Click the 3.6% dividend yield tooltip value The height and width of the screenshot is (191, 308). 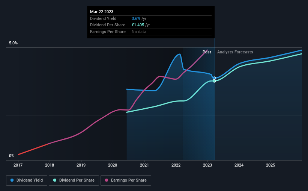click(x=136, y=18)
